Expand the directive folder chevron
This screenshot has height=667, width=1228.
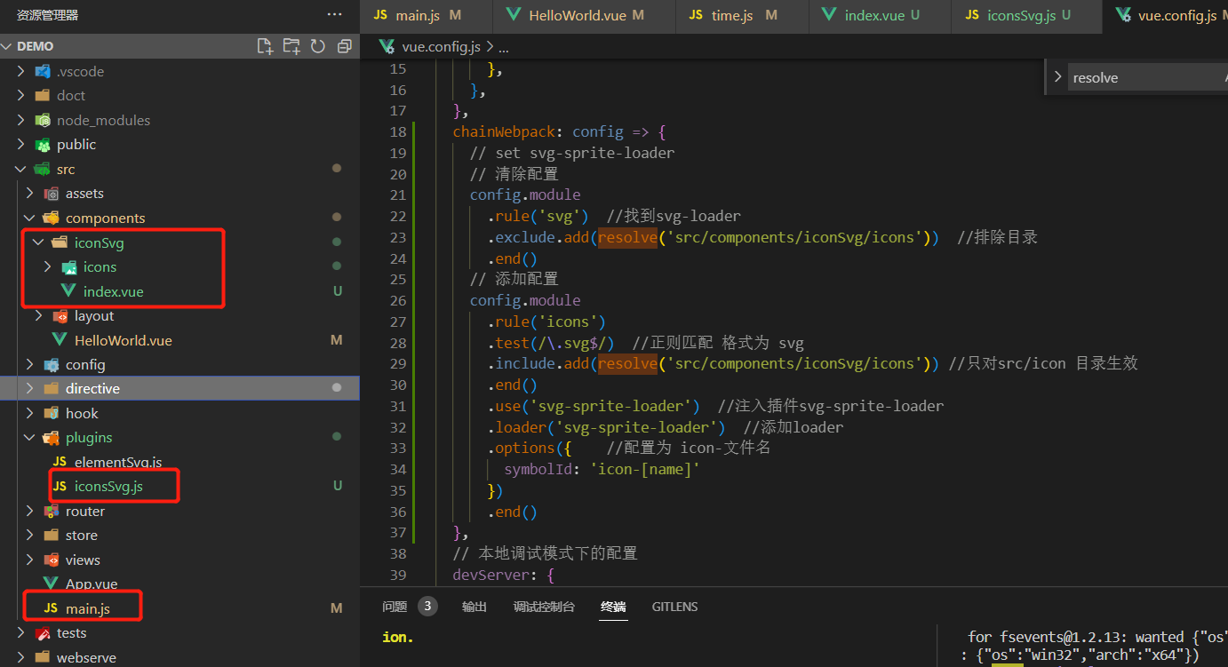click(29, 388)
